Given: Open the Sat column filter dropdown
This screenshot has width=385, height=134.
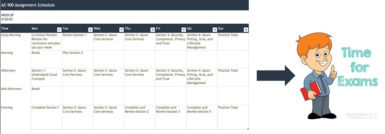Looking at the screenshot, I should click(x=215, y=30).
